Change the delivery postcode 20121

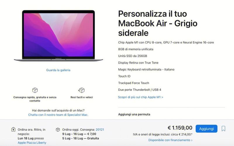pyautogui.click(x=100, y=130)
